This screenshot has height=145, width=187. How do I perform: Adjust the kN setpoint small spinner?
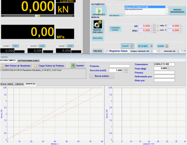coord(152,26)
